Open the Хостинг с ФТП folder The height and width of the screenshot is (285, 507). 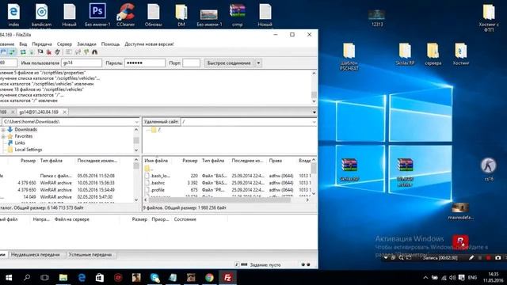click(489, 17)
